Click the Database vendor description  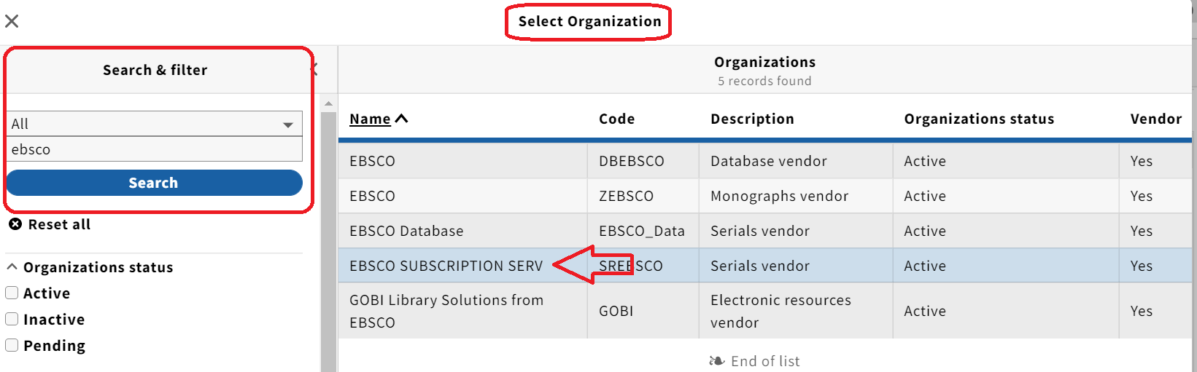[x=769, y=161]
